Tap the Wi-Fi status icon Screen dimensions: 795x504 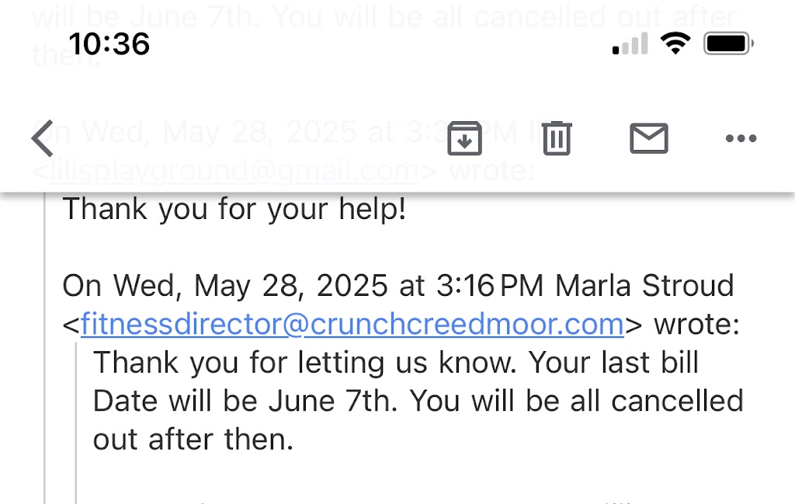pos(675,44)
